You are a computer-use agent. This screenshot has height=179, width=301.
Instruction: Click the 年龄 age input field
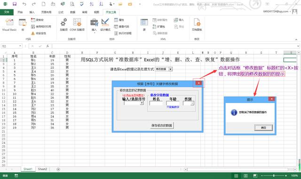pyautogui.click(x=173, y=103)
